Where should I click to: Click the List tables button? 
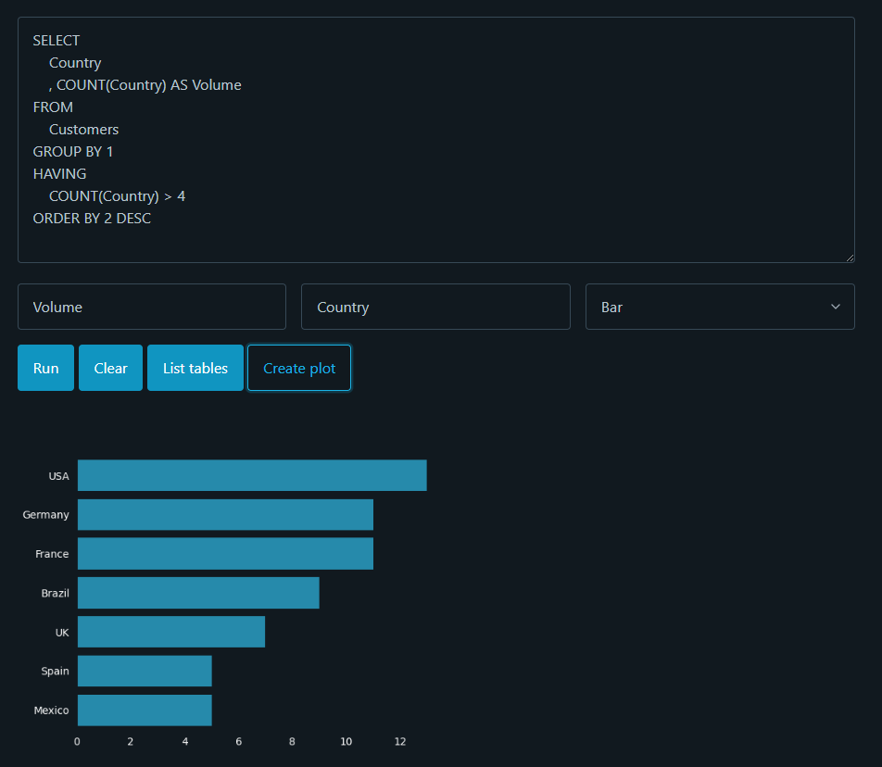[195, 368]
